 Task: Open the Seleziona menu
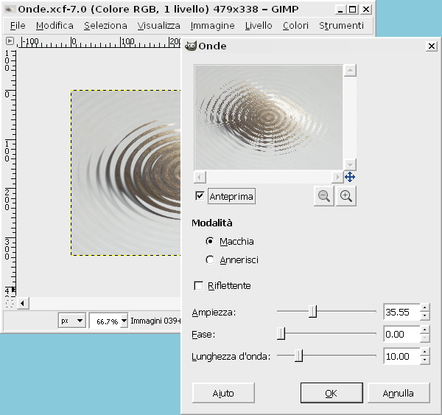[105, 25]
